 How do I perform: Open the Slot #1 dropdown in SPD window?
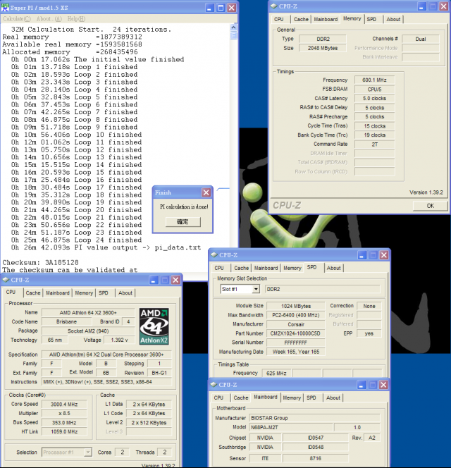pyautogui.click(x=256, y=289)
